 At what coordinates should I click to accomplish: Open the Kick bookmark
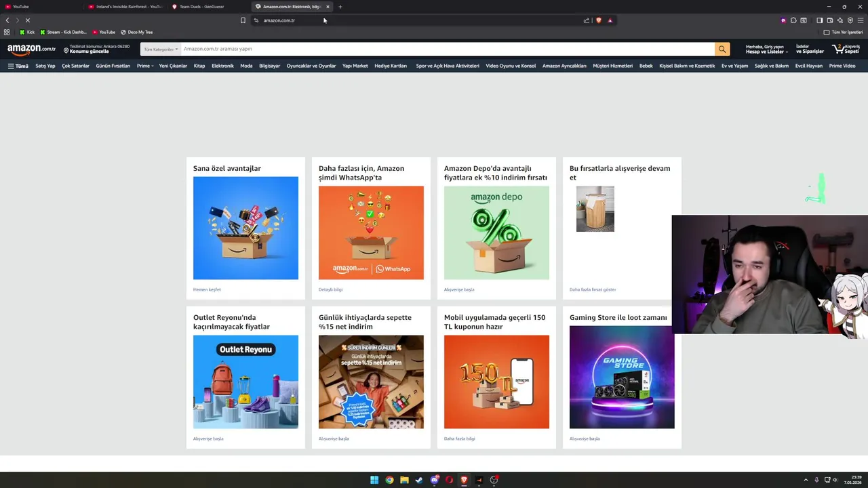pos(27,32)
